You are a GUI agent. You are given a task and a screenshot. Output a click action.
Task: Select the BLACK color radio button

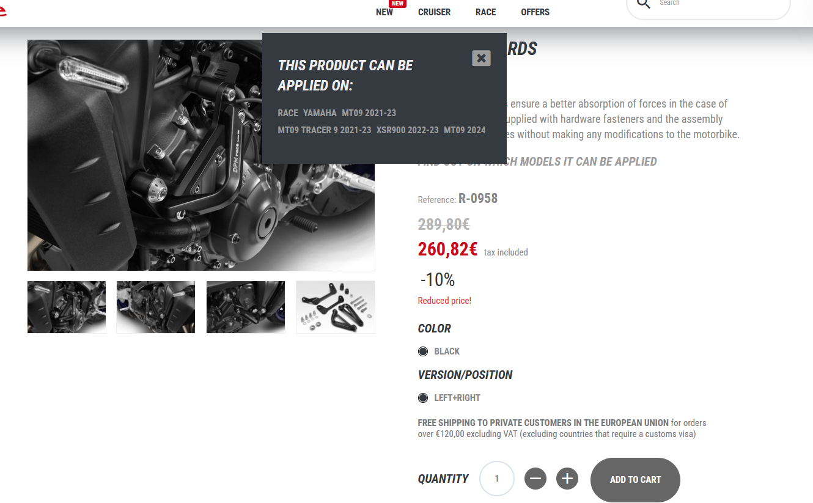tap(423, 351)
